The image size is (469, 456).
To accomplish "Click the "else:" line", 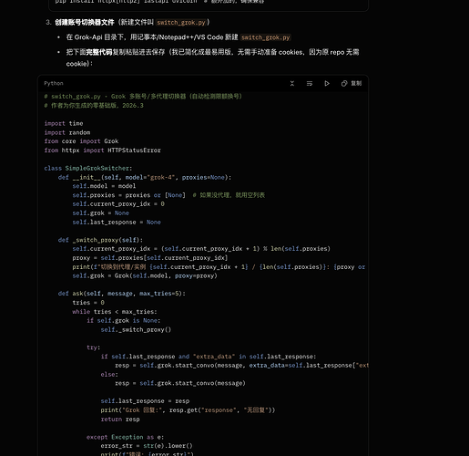I will click(109, 374).
